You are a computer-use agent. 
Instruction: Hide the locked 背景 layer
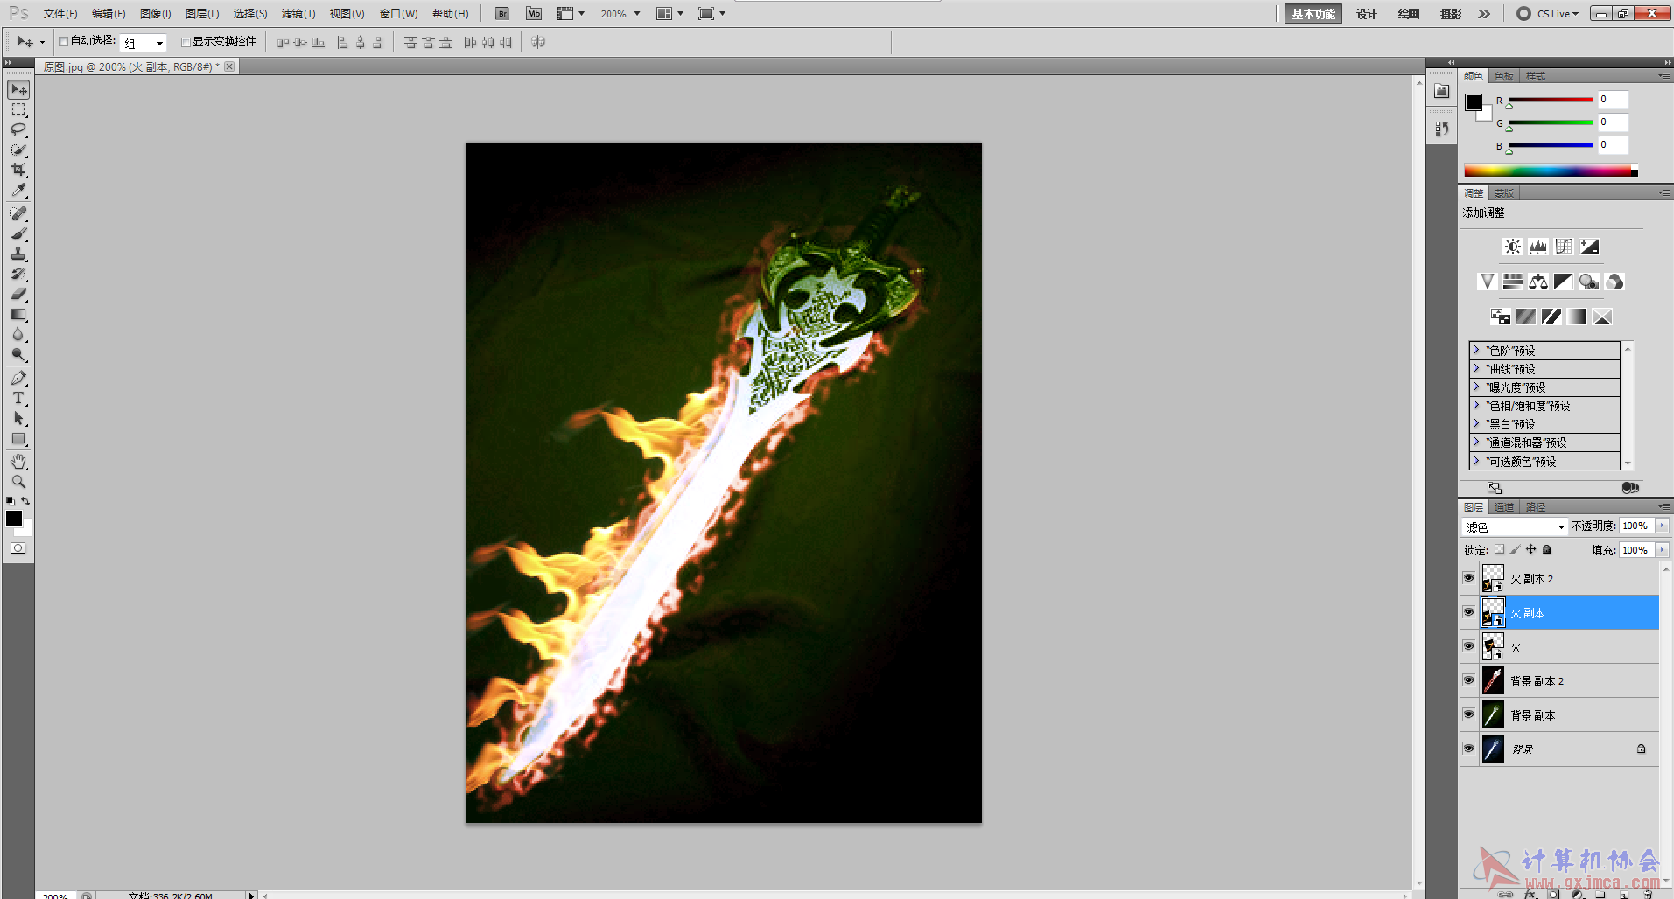click(1469, 749)
